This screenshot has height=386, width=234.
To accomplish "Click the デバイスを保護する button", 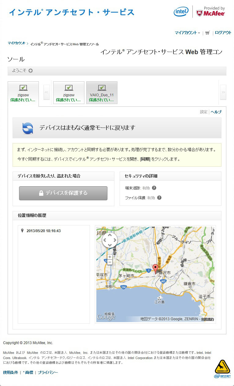I will click(x=63, y=193).
